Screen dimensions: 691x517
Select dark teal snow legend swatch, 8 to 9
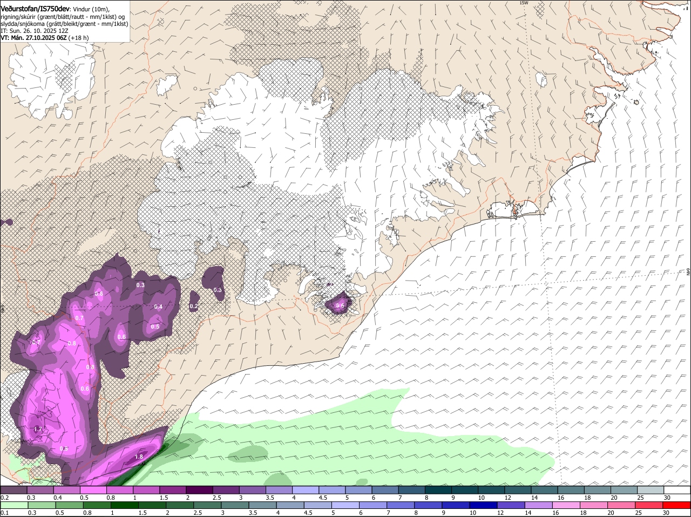pyautogui.click(x=439, y=490)
